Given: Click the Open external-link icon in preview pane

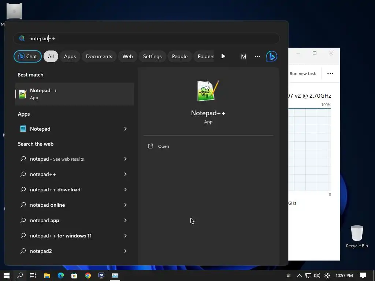Looking at the screenshot, I should pos(151,146).
